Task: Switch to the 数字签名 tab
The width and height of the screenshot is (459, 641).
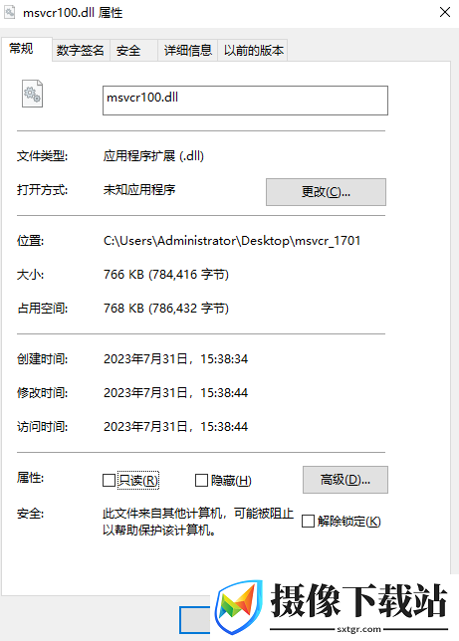Action: pyautogui.click(x=81, y=51)
